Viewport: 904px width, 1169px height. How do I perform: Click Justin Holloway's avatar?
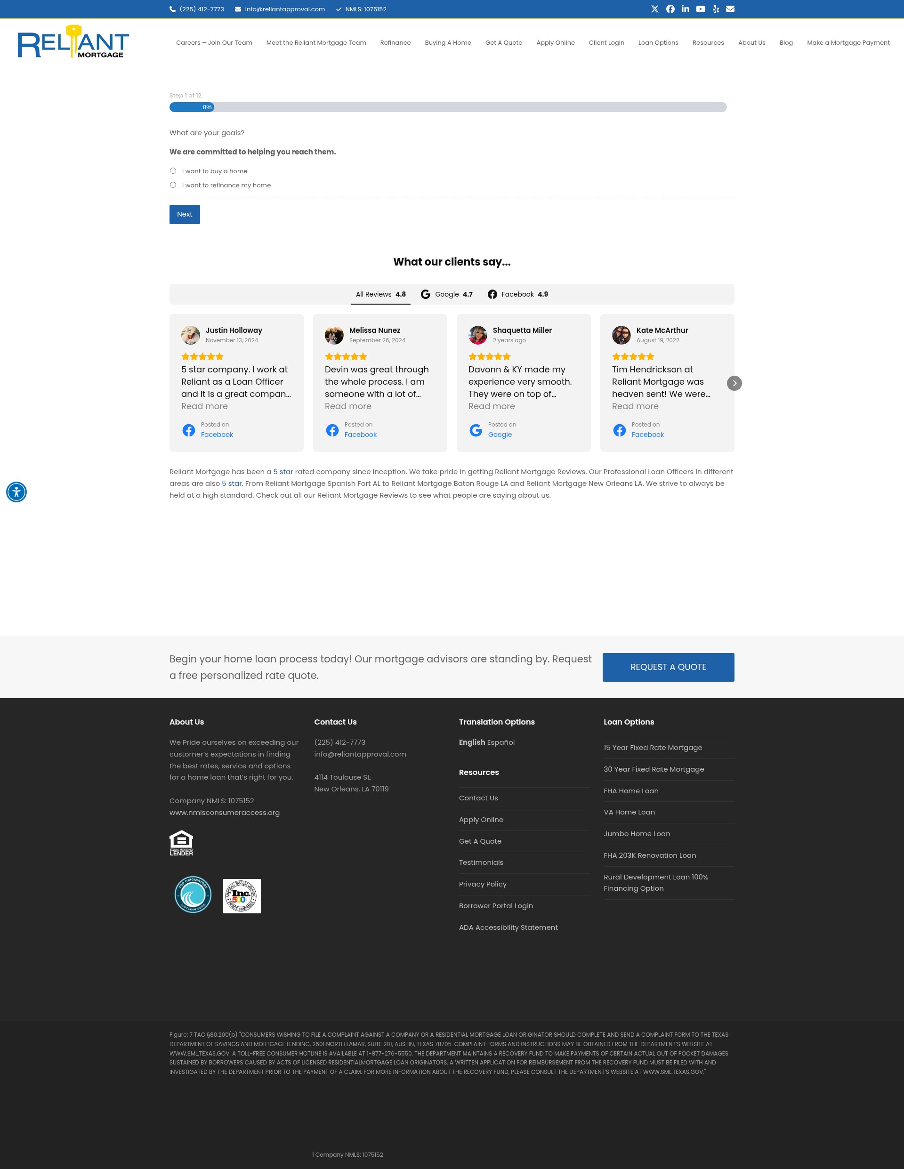191,335
